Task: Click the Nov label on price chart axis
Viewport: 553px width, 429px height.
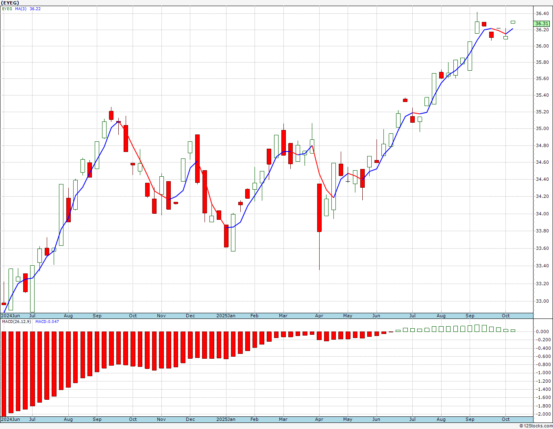Action: [161, 316]
